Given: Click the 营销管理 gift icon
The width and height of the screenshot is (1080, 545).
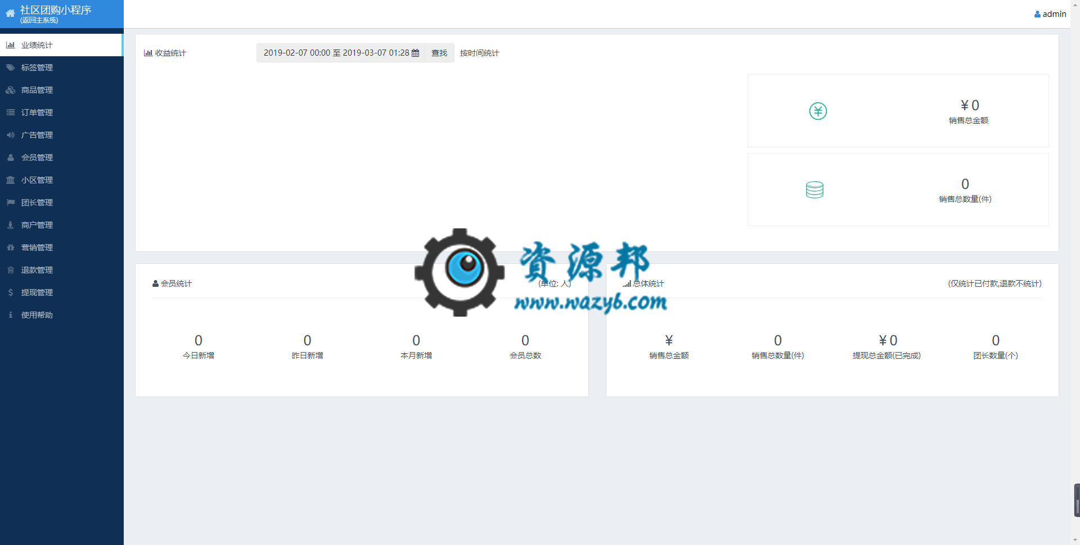Looking at the screenshot, I should (x=11, y=247).
